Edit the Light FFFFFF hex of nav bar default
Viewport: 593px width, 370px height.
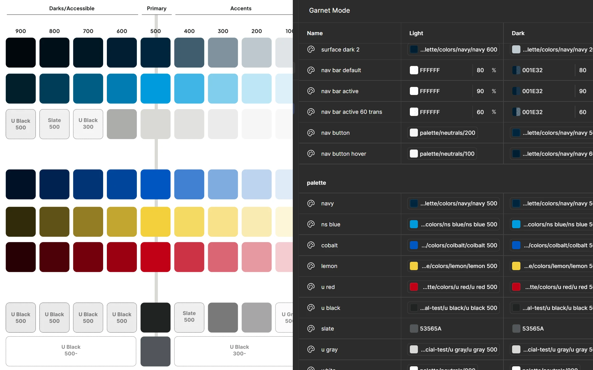[x=430, y=70]
